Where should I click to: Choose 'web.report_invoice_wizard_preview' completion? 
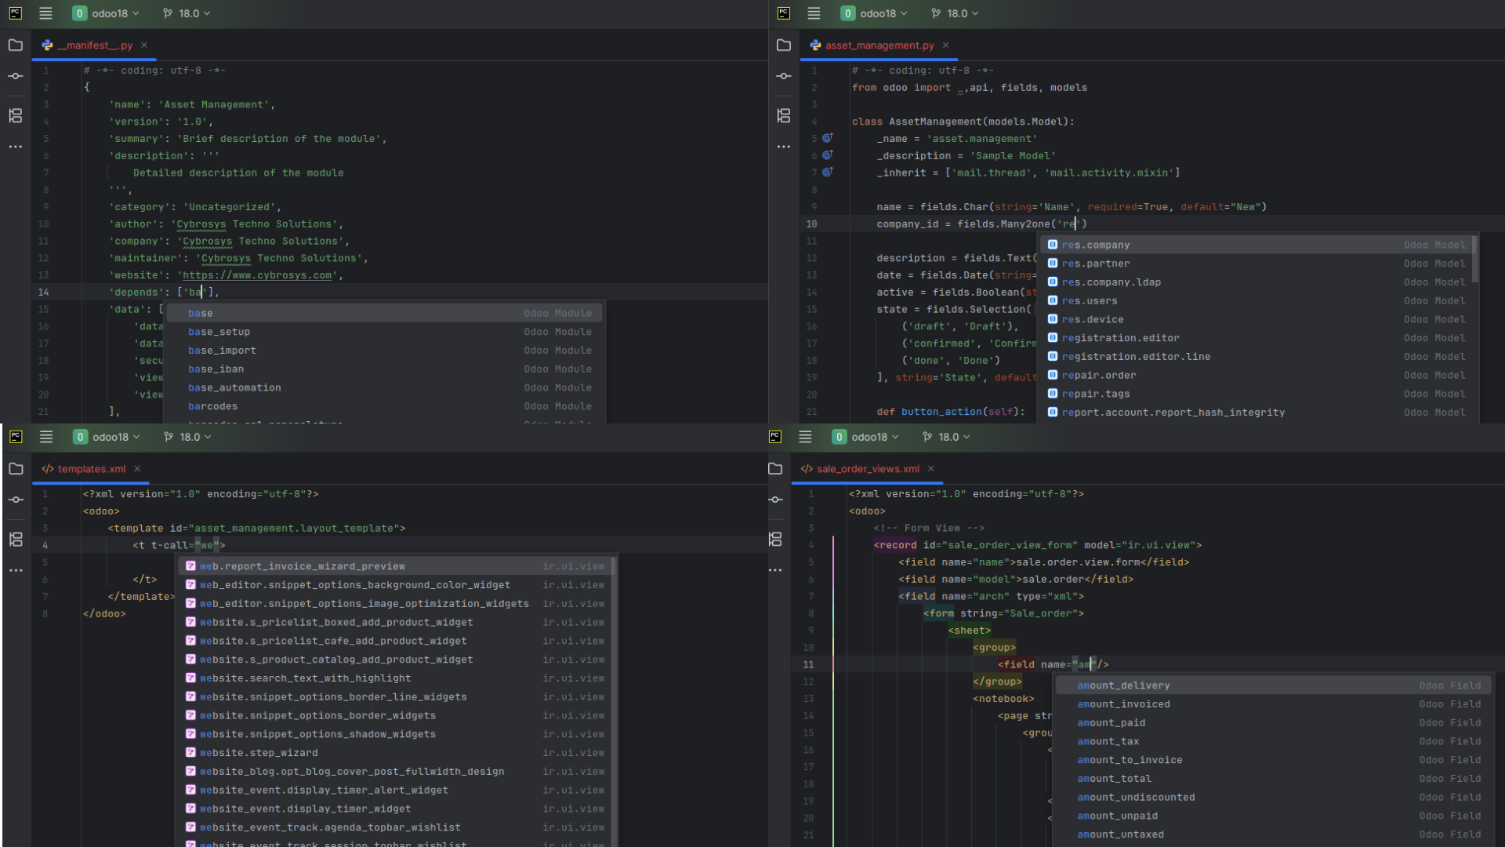(x=394, y=566)
